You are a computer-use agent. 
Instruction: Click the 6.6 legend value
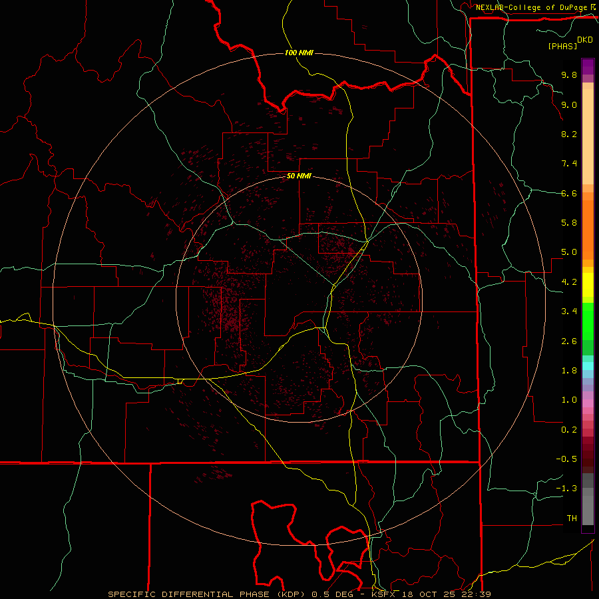(569, 193)
